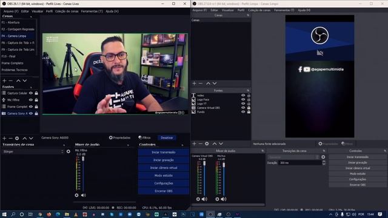Viewport: 388px width, 218px height.
Task: Open Mic/Aux audio settings gear in right window
Action: 217,199
